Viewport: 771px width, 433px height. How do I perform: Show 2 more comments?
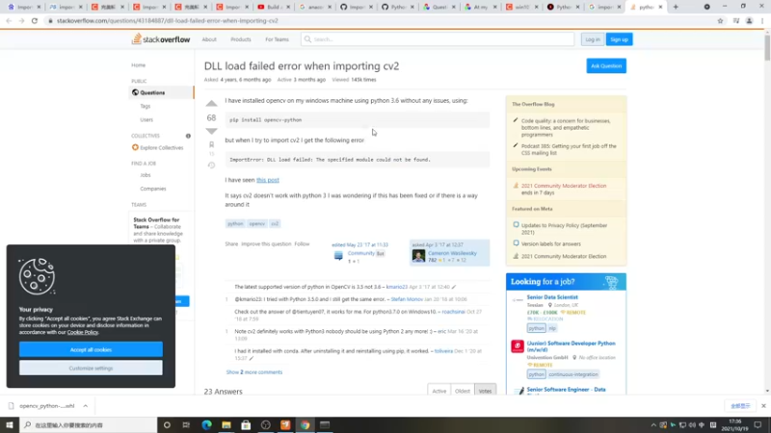pyautogui.click(x=254, y=372)
